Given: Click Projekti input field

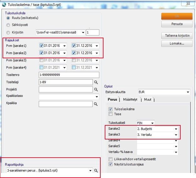Looking at the screenshot, I should click(x=66, y=89).
